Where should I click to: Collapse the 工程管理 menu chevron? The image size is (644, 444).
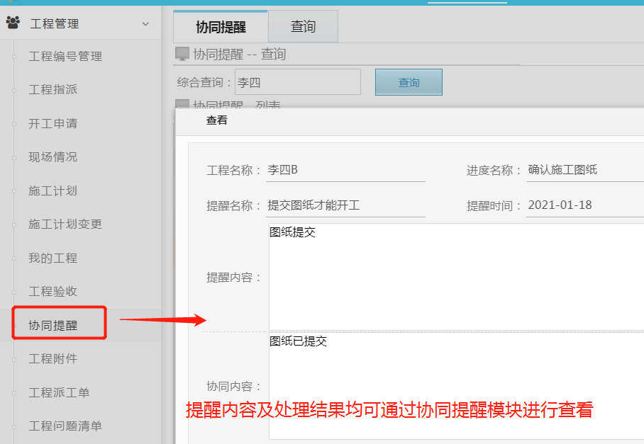(x=145, y=24)
